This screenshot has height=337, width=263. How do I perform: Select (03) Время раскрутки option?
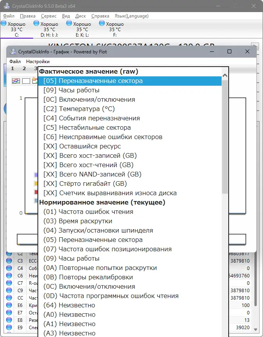click(130, 221)
